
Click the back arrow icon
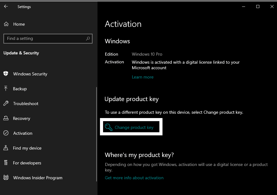[x=6, y=6]
